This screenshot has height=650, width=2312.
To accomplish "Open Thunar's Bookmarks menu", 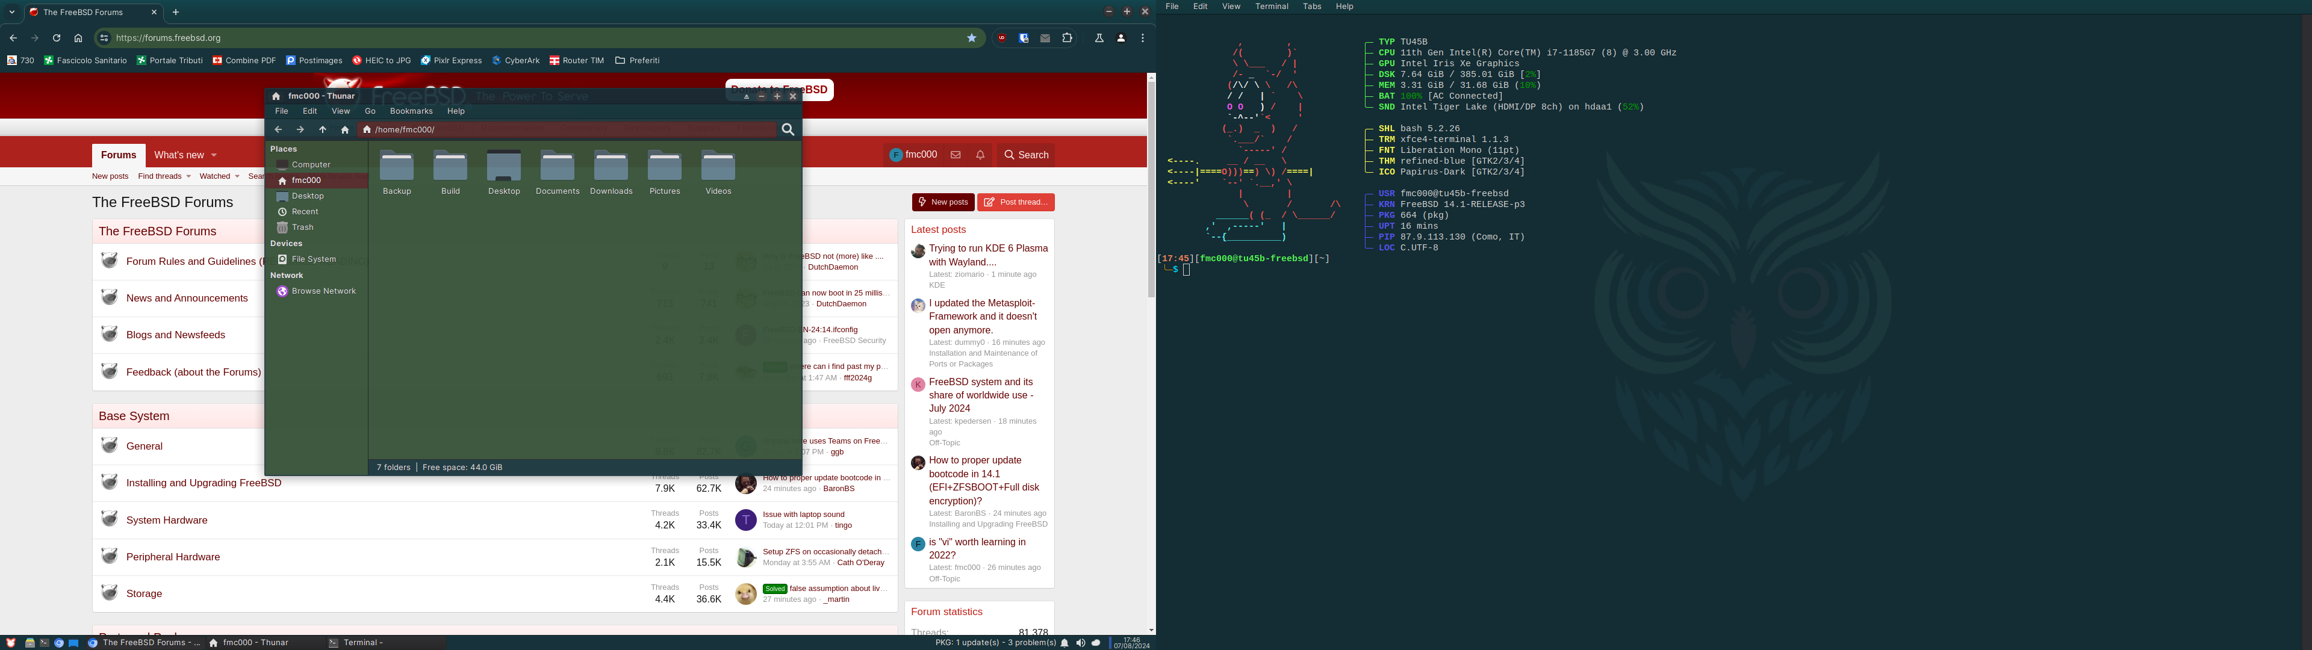I will click(x=411, y=111).
